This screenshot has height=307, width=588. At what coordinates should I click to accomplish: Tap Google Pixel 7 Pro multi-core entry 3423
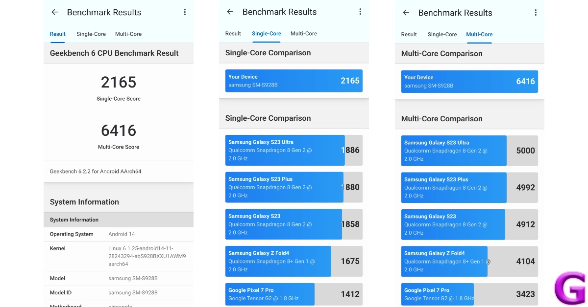(x=469, y=294)
